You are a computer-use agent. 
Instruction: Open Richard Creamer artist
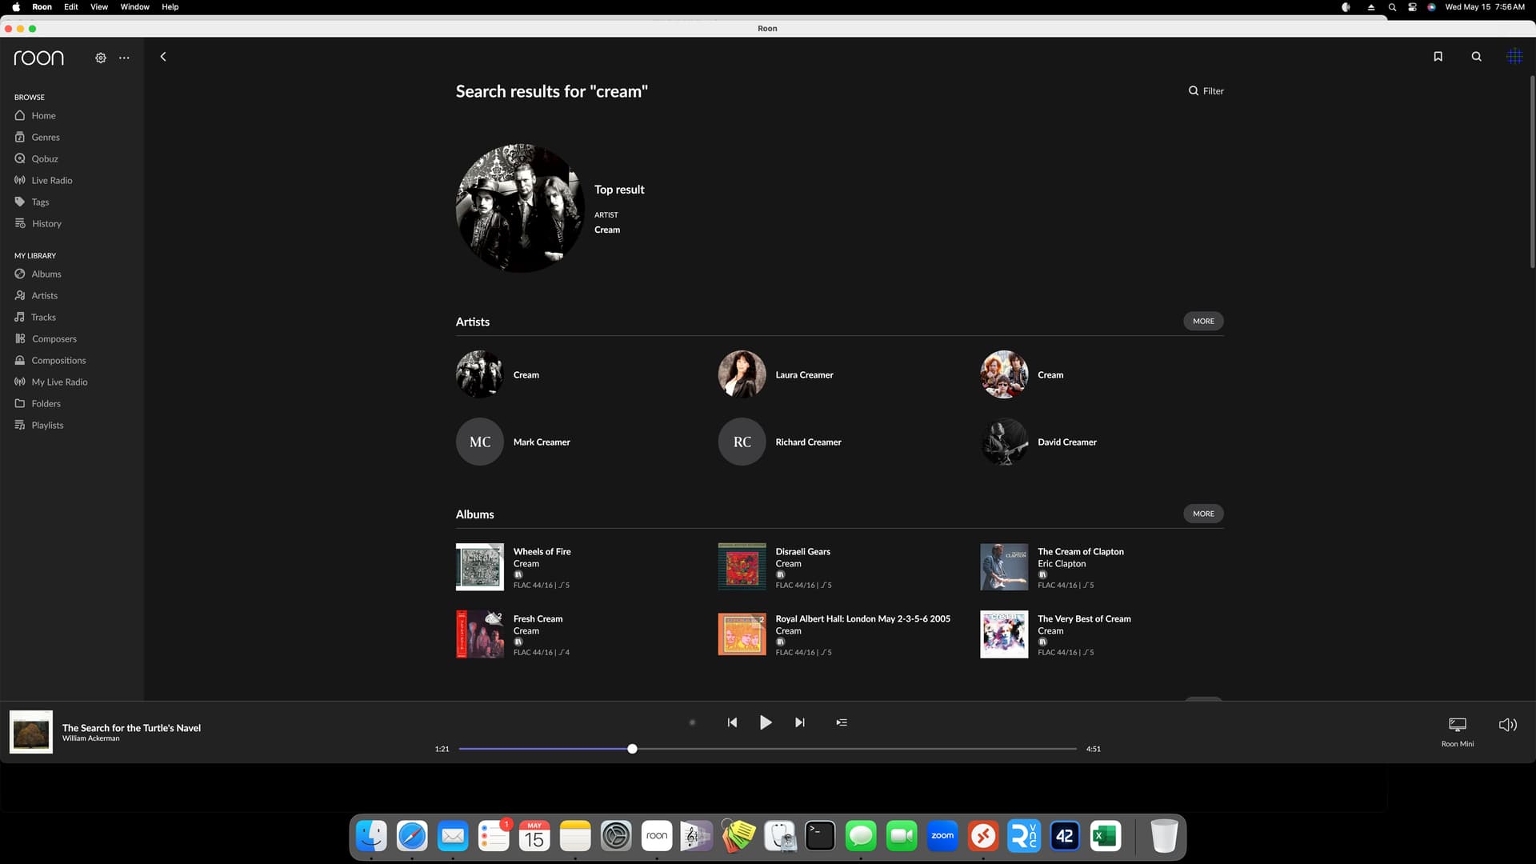(808, 442)
